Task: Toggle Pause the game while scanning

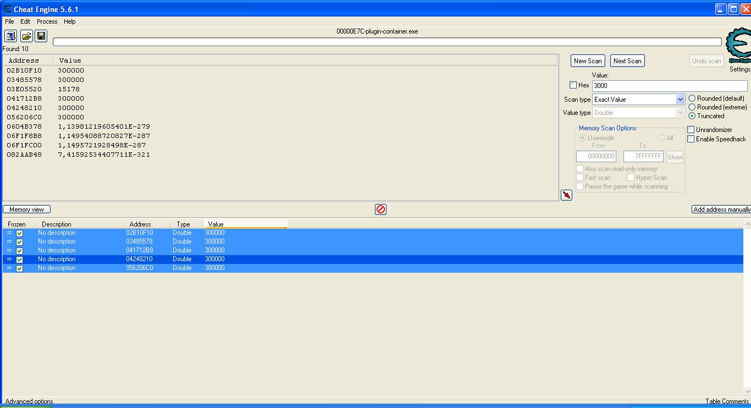Action: 579,186
